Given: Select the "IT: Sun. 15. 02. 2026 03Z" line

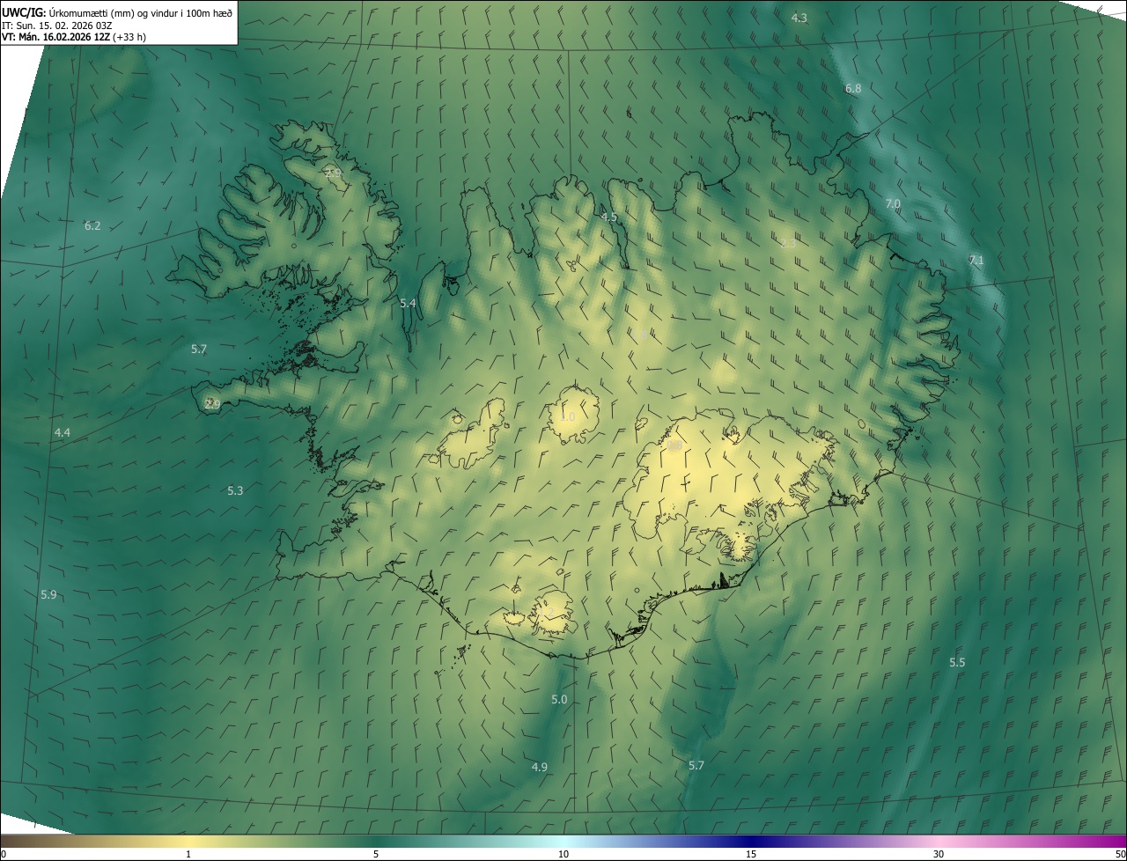Looking at the screenshot, I should (x=56, y=25).
